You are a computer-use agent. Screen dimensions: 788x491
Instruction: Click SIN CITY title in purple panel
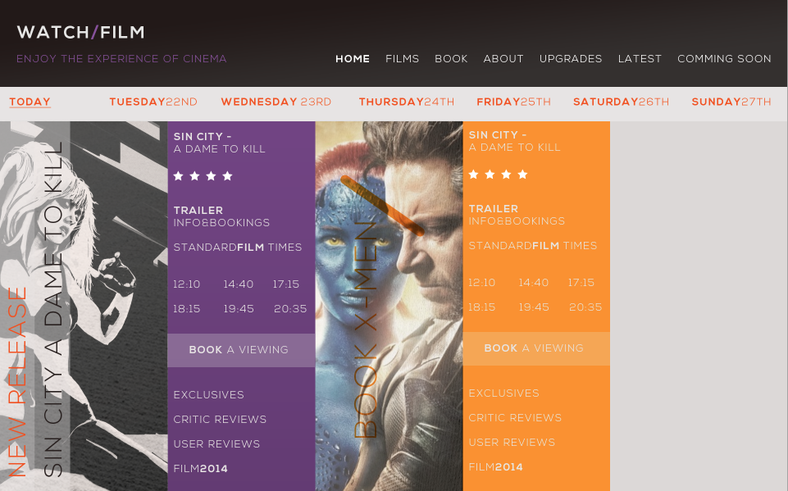pos(219,143)
